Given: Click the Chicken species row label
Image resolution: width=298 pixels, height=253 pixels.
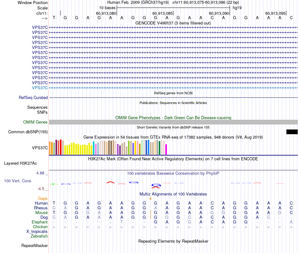Looking at the screenshot, I should (x=40, y=227).
